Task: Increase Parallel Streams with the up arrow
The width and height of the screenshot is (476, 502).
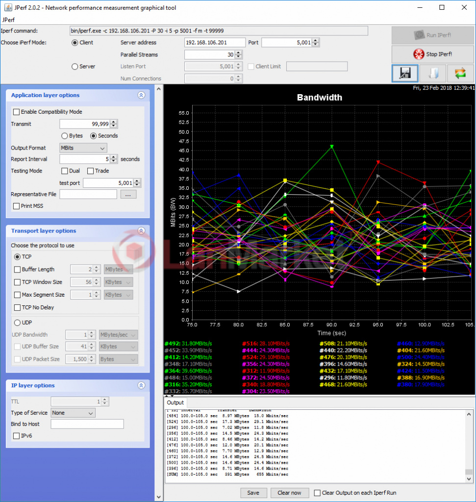Action: click(x=239, y=52)
